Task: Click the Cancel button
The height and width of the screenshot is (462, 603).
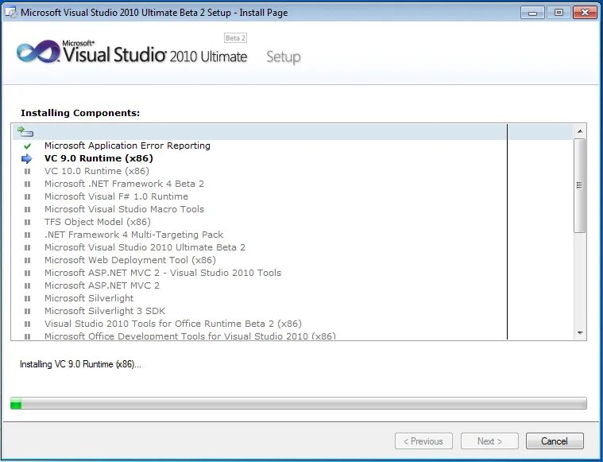Action: click(555, 441)
